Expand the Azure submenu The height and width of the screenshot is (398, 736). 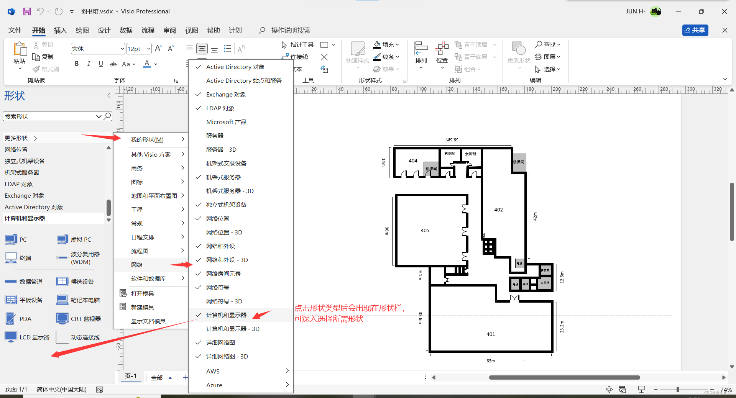click(x=241, y=385)
